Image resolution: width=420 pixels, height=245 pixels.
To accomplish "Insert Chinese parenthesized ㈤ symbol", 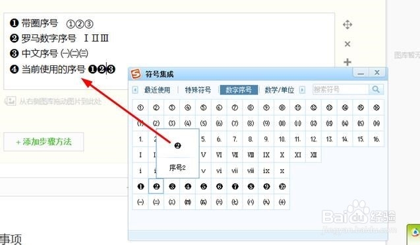I will coord(203,202).
